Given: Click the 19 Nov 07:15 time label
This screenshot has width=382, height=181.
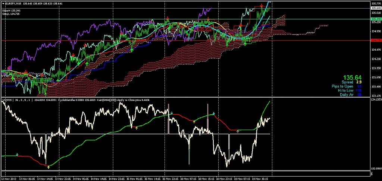Looking at the screenshot, I should pyautogui.click(x=243, y=179).
